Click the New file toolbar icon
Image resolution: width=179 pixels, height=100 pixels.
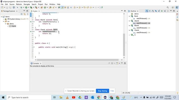2,7
